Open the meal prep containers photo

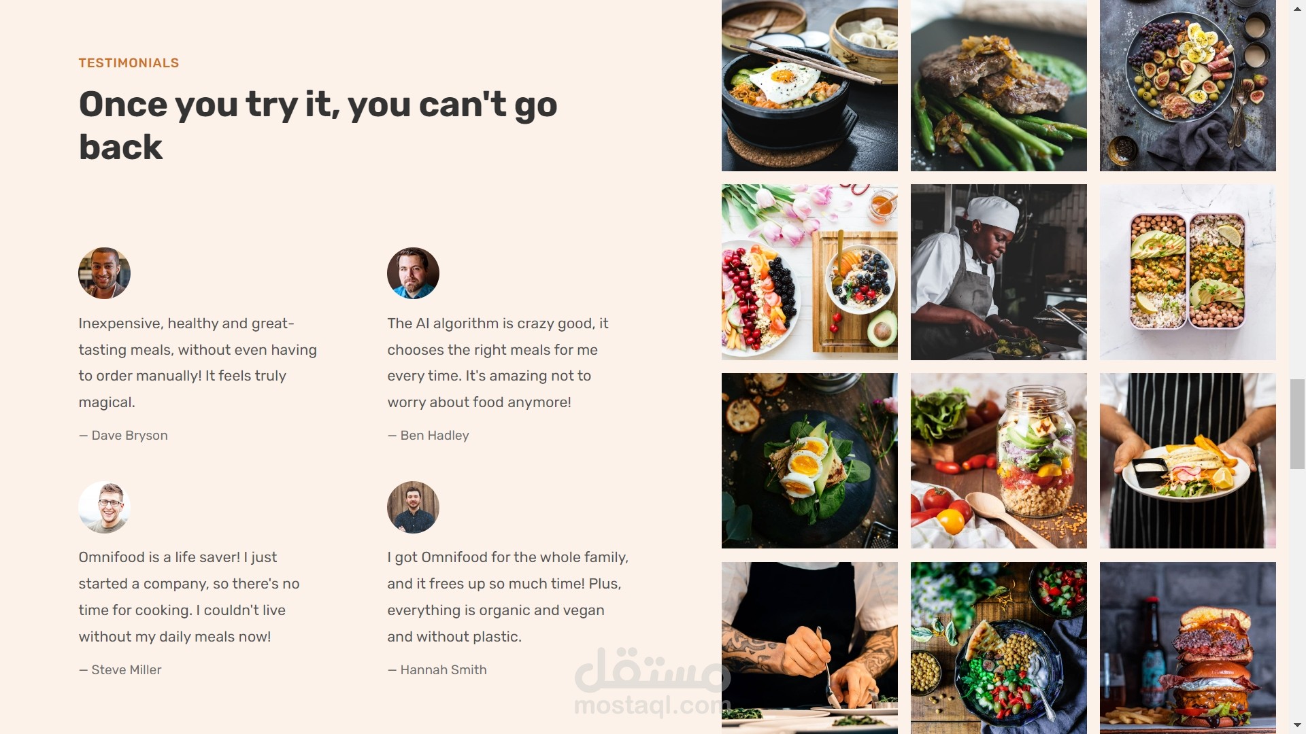[1188, 272]
